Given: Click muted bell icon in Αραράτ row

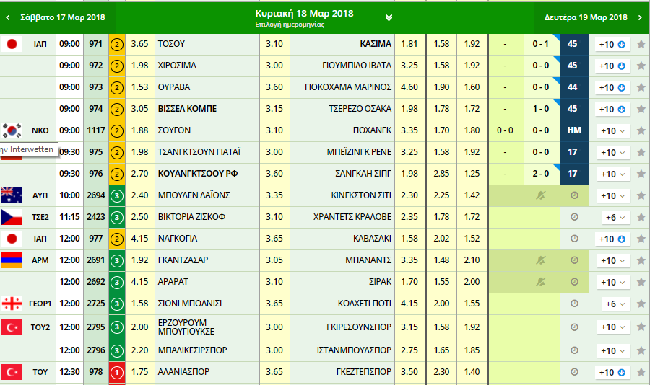Looking at the screenshot, I should [x=542, y=282].
